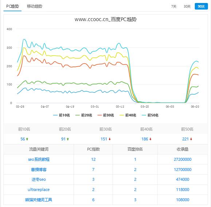Image resolution: width=211 pixels, height=207 pixels.
Task: Click the 百度排名 column header
Action: 135,149
